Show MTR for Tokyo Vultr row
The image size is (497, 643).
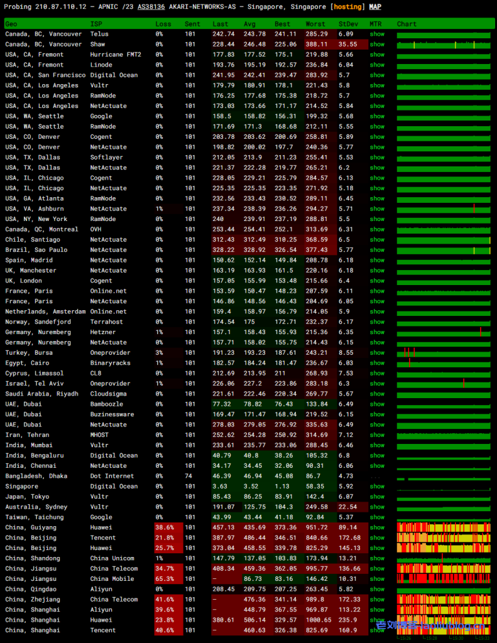click(x=377, y=497)
